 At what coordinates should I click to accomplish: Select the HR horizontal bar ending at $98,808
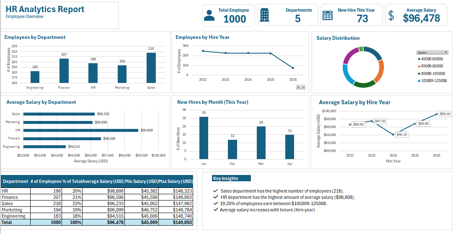coord(81,130)
